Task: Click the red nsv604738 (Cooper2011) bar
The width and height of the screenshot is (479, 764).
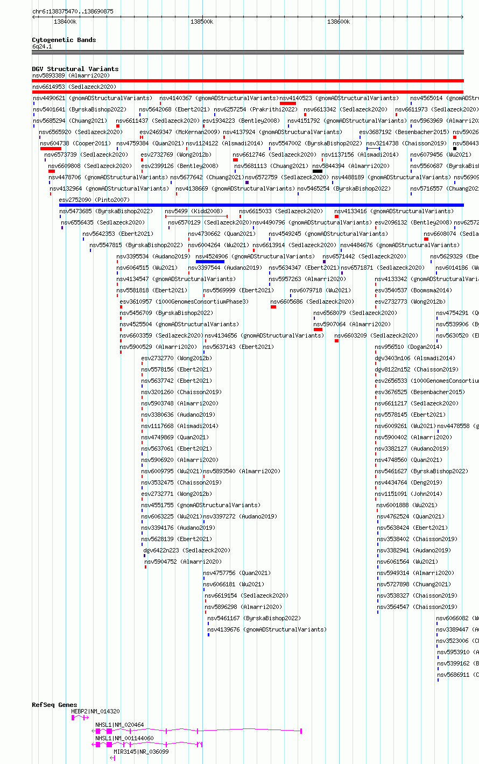Action: tap(51, 149)
